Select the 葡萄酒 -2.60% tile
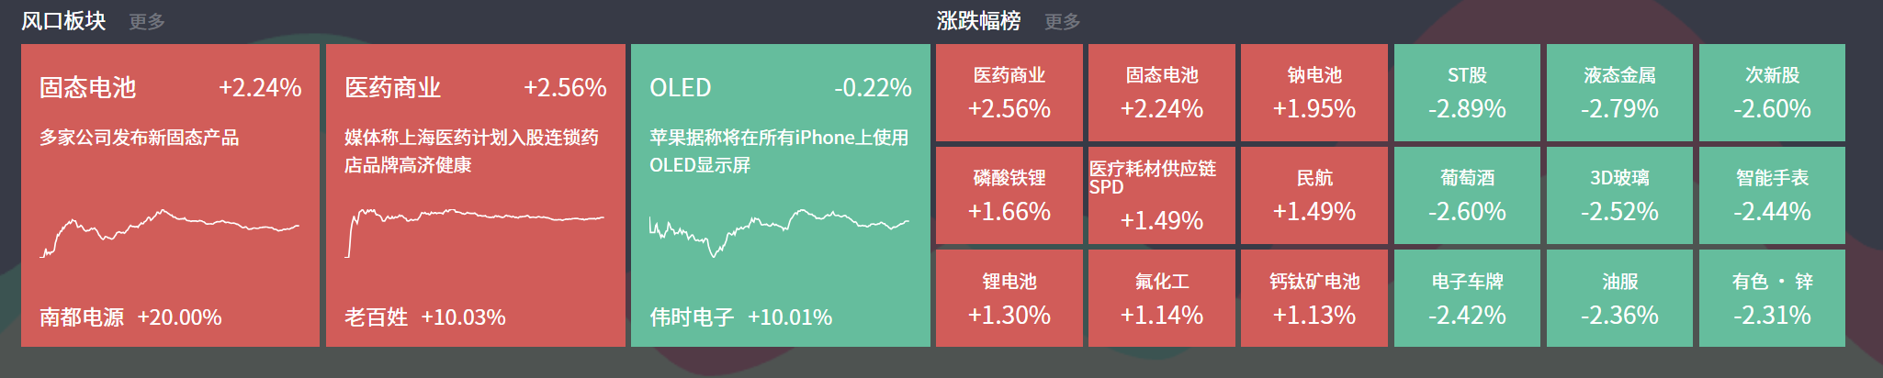The width and height of the screenshot is (1883, 378). pyautogui.click(x=1467, y=195)
